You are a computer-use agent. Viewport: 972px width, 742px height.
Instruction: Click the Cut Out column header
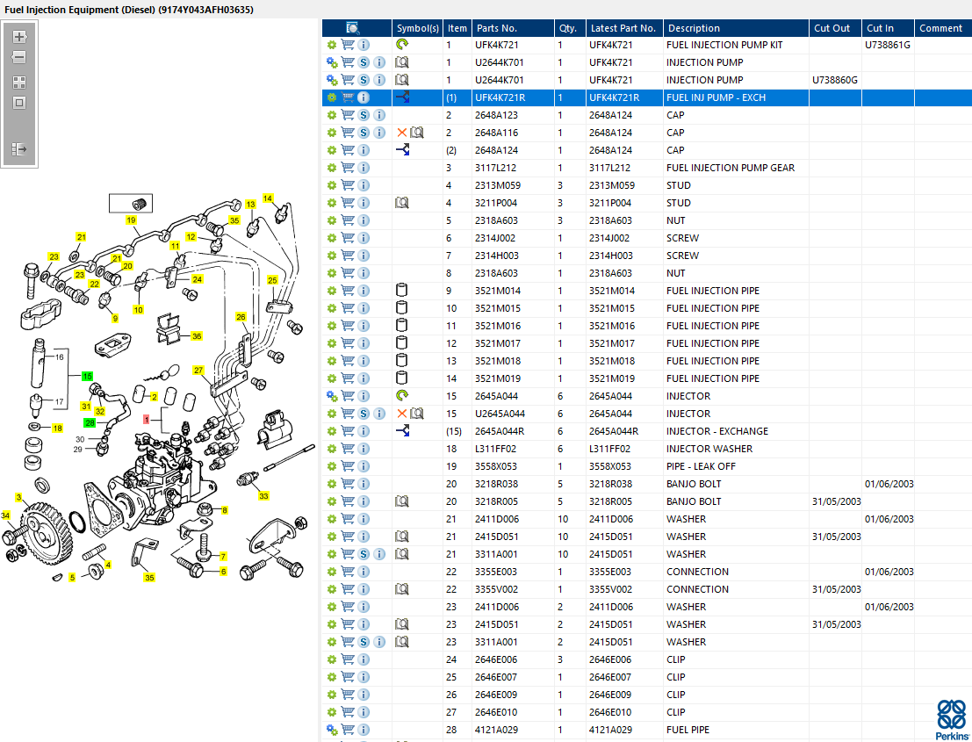coord(835,28)
